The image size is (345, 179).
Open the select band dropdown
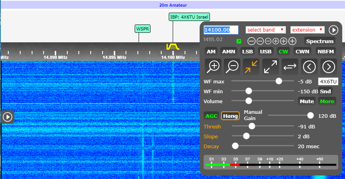pyautogui.click(x=265, y=30)
